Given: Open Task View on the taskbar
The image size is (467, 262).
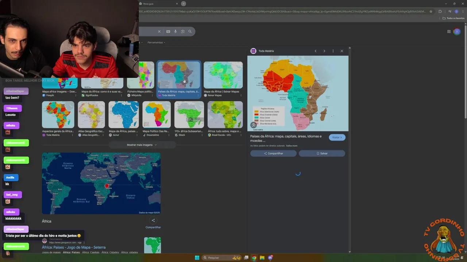Looking at the screenshot, I should [x=246, y=258].
